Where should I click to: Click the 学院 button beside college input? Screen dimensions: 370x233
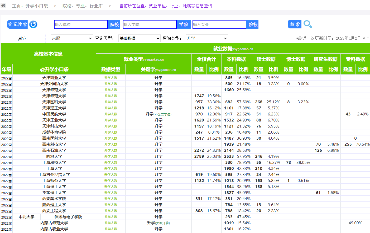(183, 24)
